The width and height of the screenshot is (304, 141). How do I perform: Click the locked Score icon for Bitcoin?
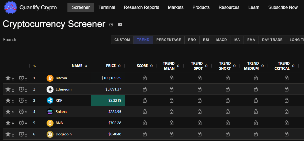(x=145, y=78)
